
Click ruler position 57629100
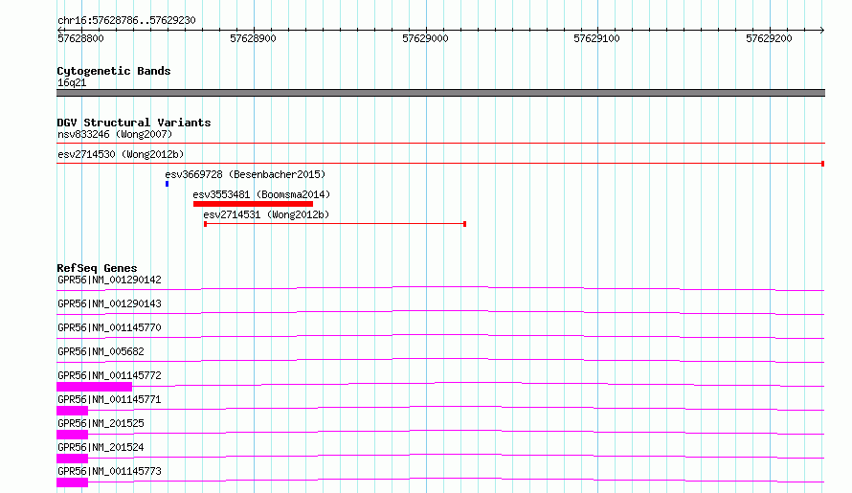596,38
